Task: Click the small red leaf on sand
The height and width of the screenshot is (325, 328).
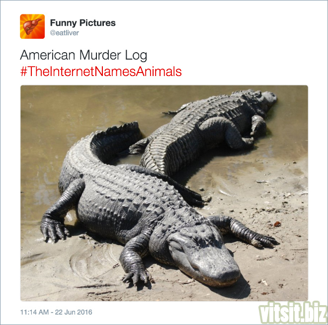Action: (x=277, y=224)
